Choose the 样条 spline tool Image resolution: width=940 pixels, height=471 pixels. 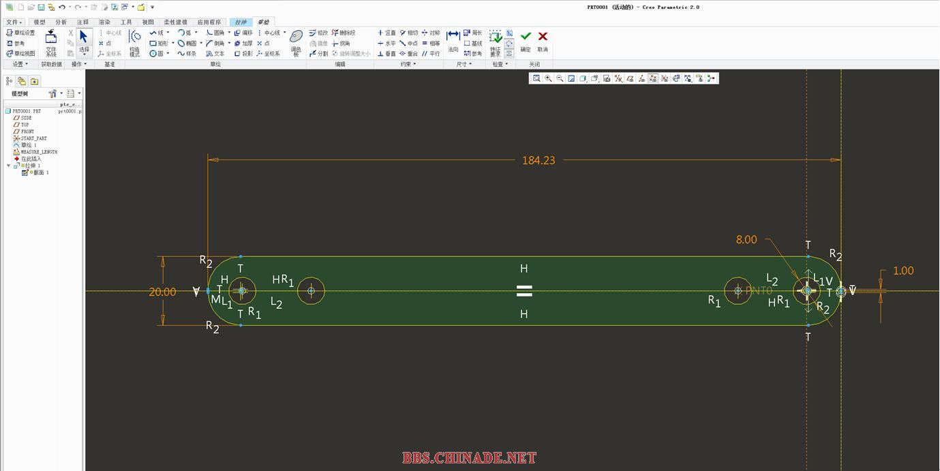tap(187, 53)
